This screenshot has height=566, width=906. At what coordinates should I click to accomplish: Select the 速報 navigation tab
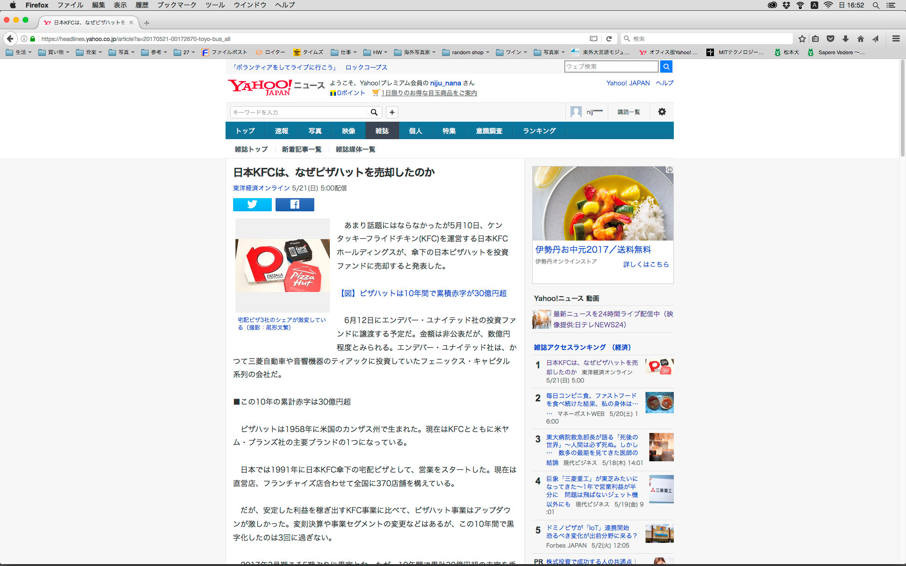281,131
